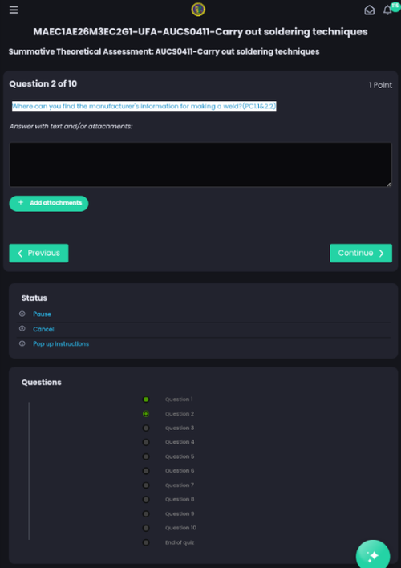Select the Question 8 status dot
This screenshot has height=568, width=401.
click(x=146, y=500)
